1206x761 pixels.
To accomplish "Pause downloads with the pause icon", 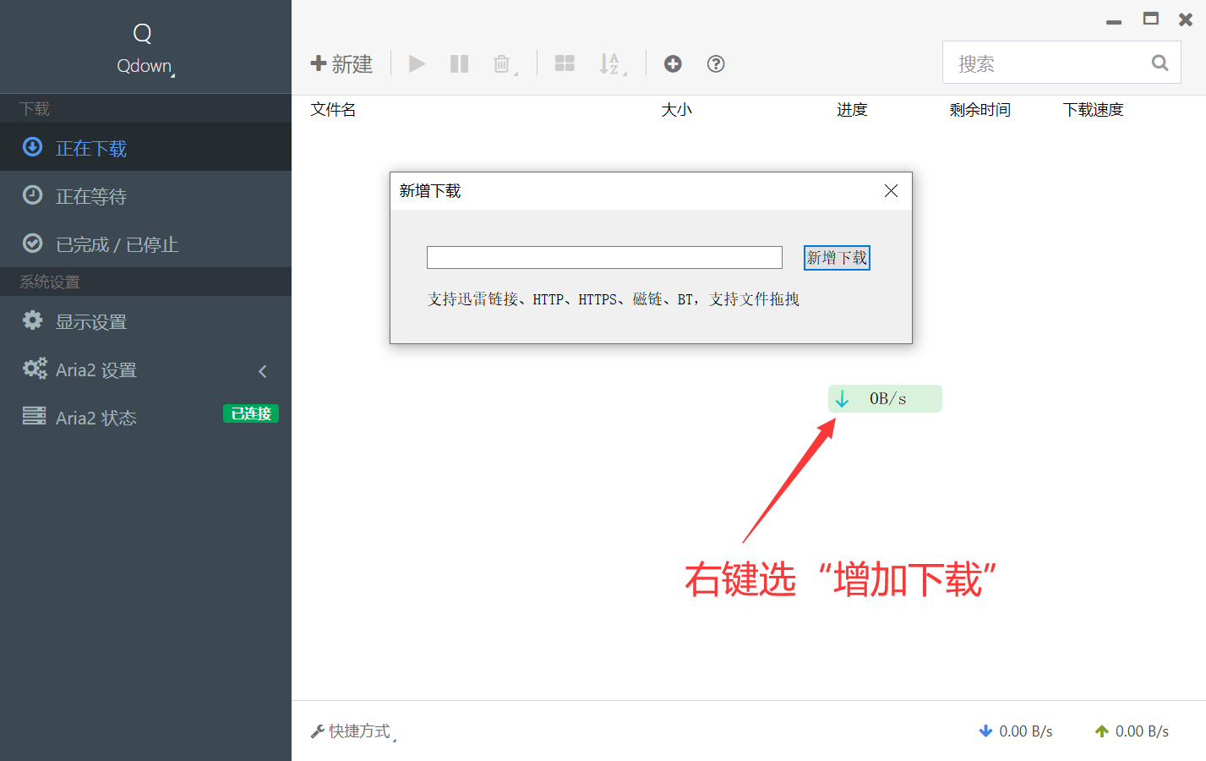I will [459, 64].
